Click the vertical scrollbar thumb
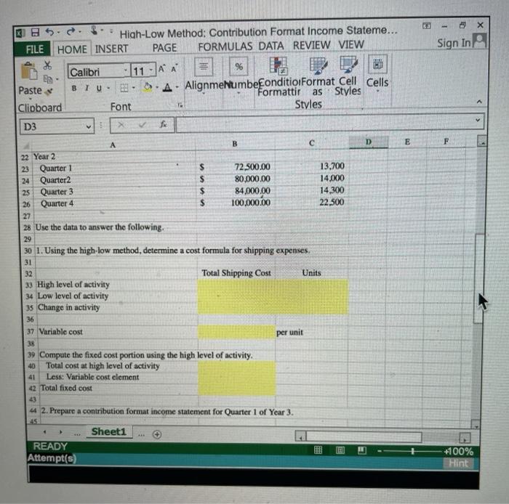 pyautogui.click(x=479, y=278)
